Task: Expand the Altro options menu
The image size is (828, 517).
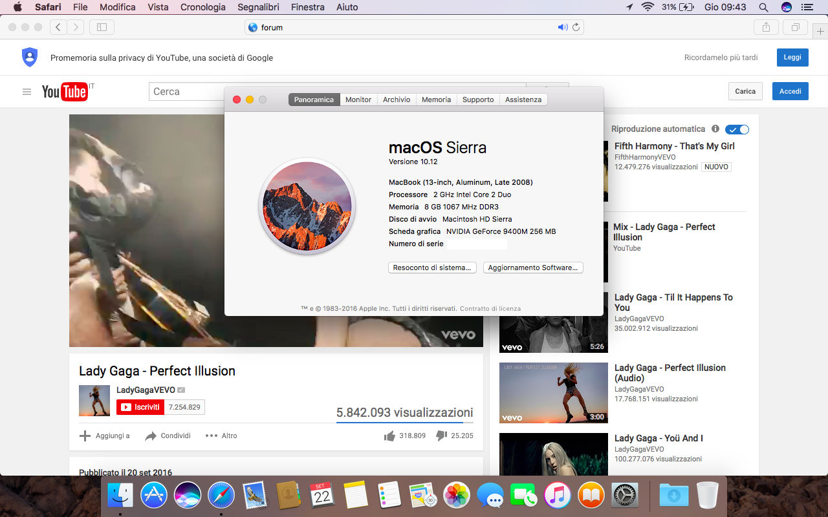Action: 221,436
